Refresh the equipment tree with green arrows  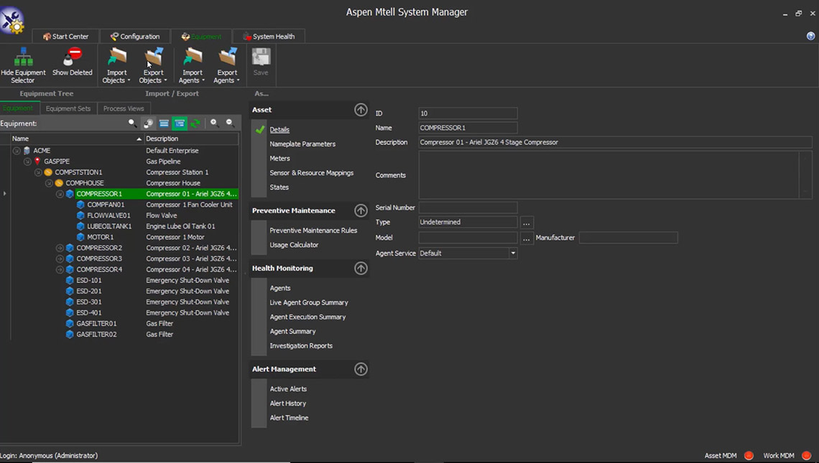coord(195,123)
